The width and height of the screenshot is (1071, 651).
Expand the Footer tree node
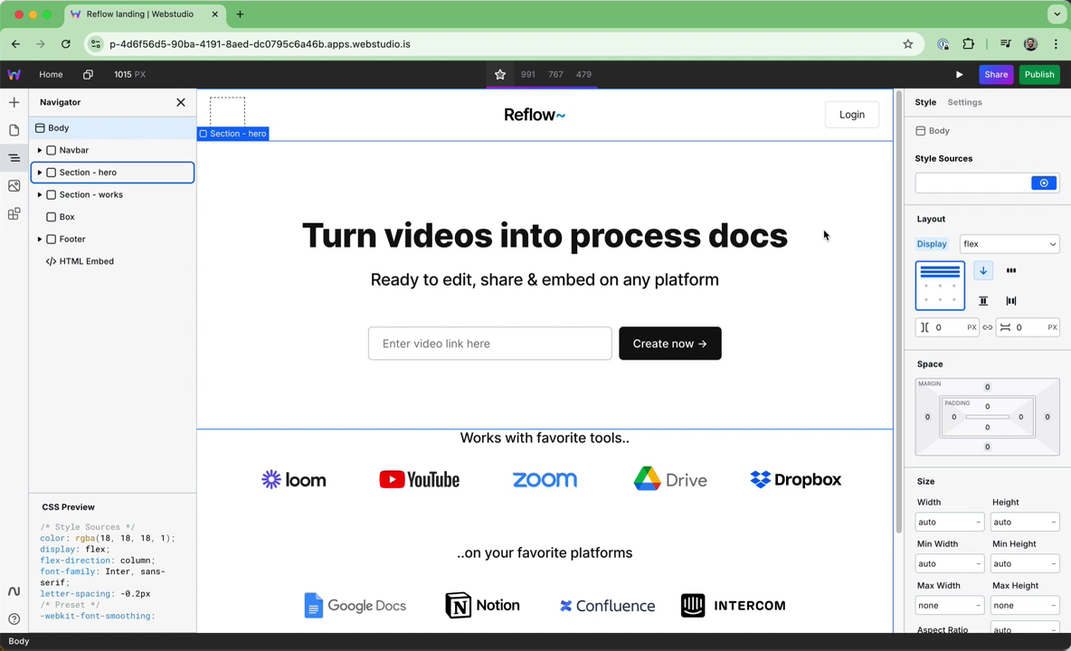[x=40, y=240]
